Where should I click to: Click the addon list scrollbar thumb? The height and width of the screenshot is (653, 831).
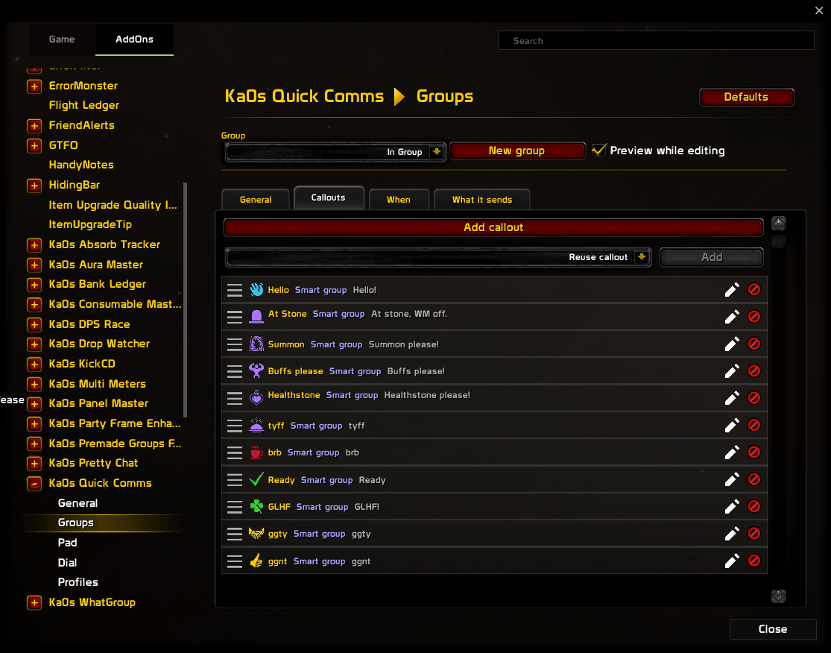point(185,300)
